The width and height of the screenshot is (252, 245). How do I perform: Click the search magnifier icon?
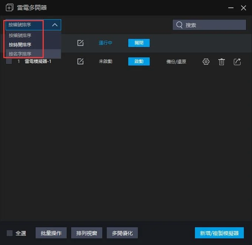[x=179, y=25]
